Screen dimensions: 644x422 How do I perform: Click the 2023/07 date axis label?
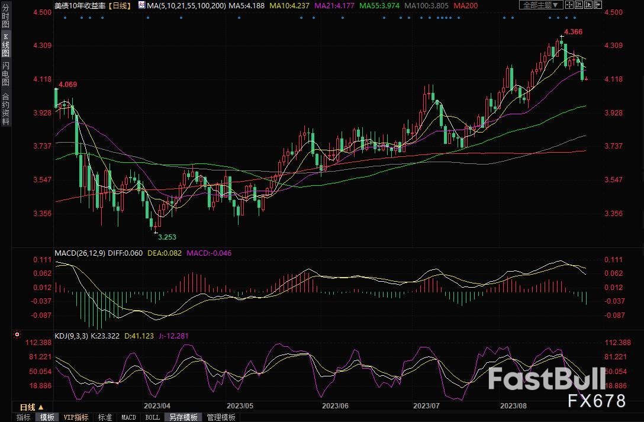pos(426,405)
